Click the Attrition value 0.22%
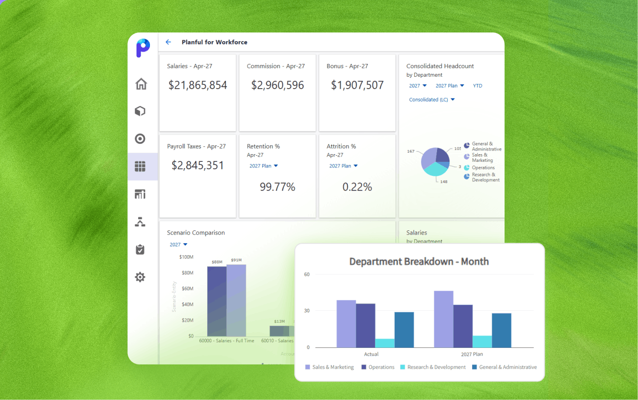 [357, 187]
